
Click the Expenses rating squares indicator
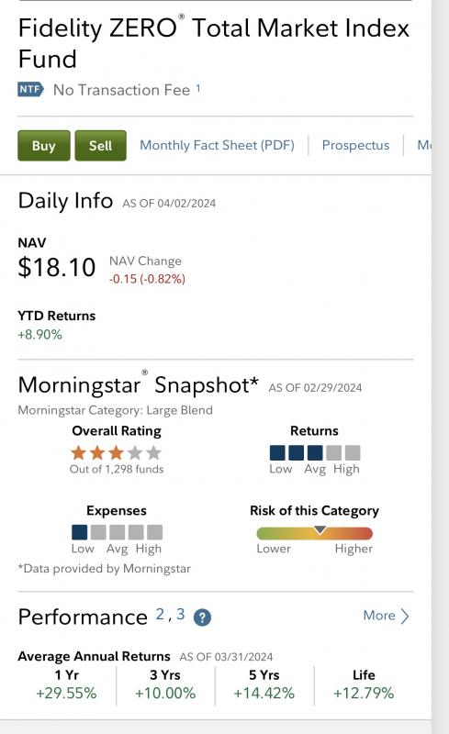[117, 532]
